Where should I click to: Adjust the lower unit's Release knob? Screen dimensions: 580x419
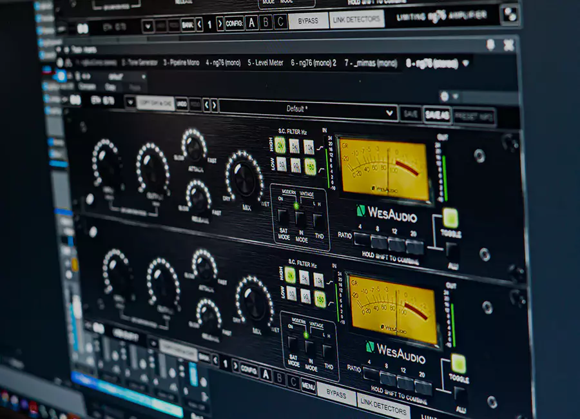coord(209,315)
